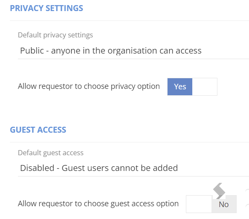
Task: Click the empty white half of the guest access toggle
Action: 199,204
